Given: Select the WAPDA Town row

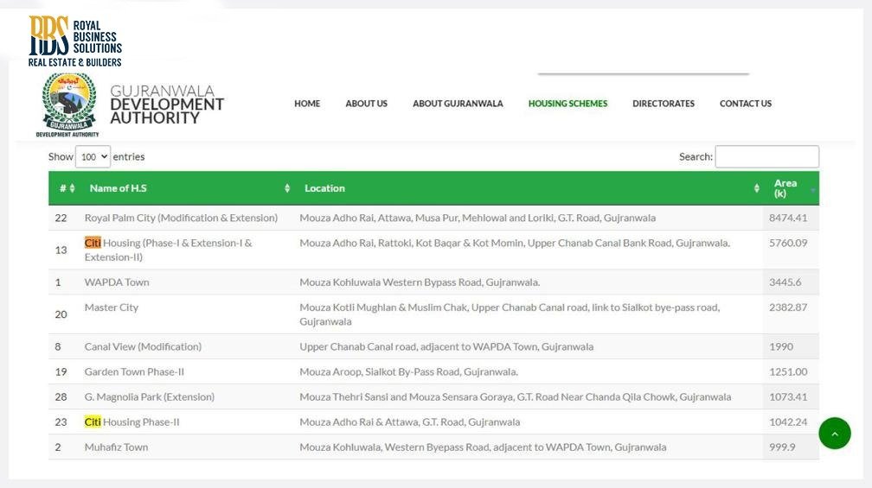Looking at the screenshot, I should (x=117, y=282).
